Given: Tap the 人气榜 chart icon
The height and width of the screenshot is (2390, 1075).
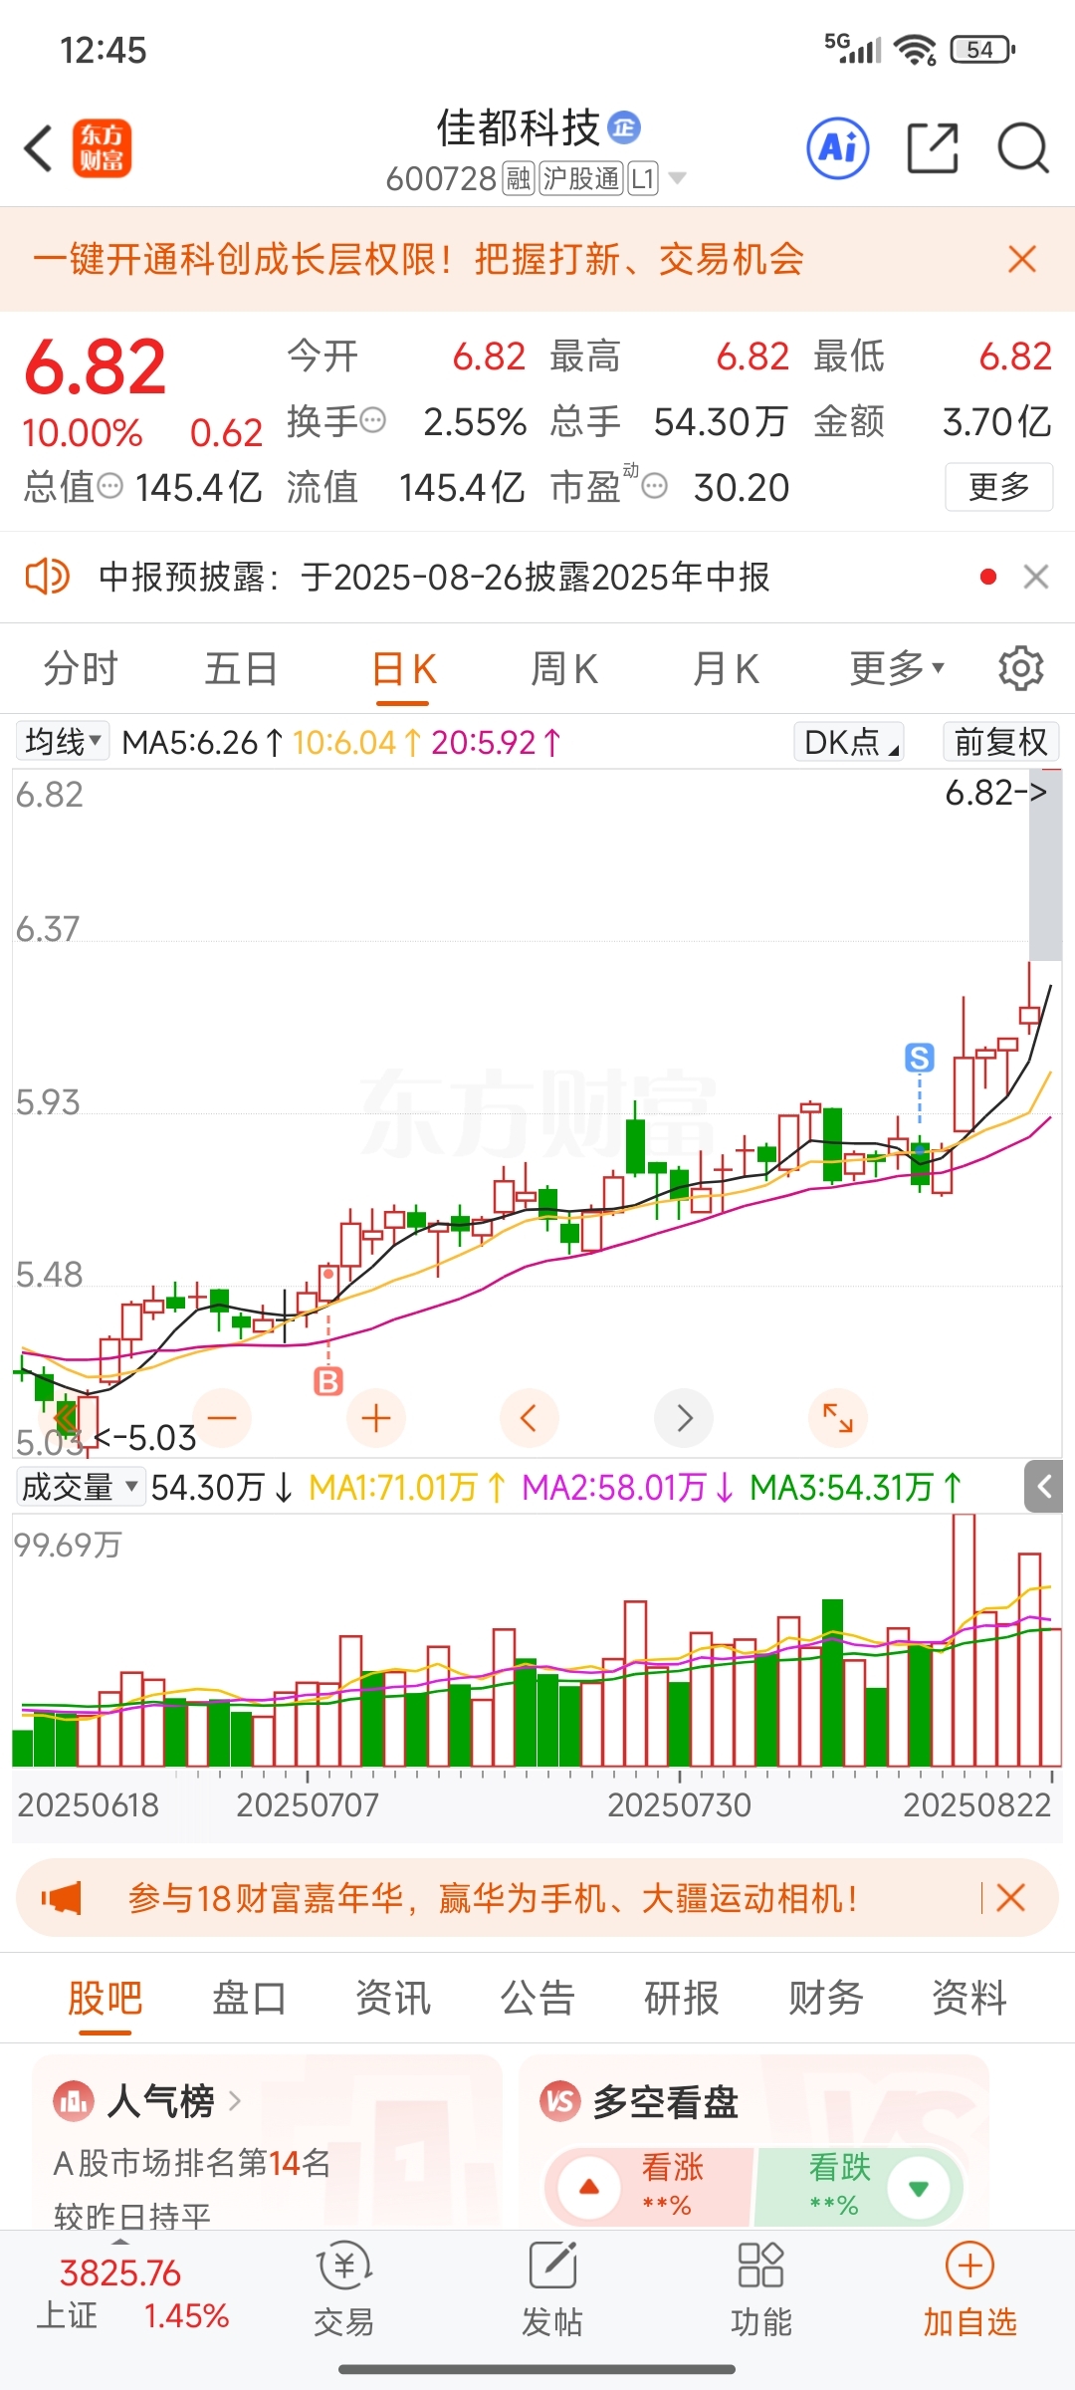Looking at the screenshot, I should tap(74, 2101).
